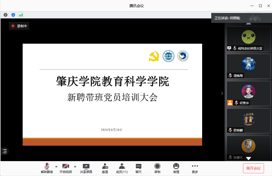Click the list icon at bottom-left of video
Image resolution: width=272 pixels, height=176 pixels.
tap(4, 151)
